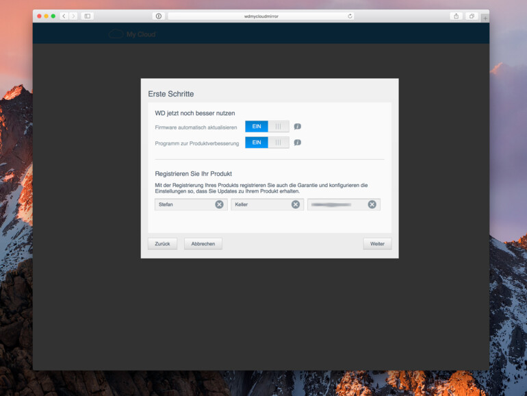Clear the Keller last name field
Image resolution: width=527 pixels, height=396 pixels.
296,205
